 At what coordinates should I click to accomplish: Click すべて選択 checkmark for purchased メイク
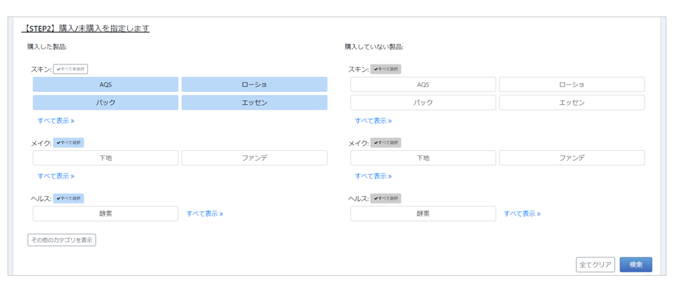[69, 143]
